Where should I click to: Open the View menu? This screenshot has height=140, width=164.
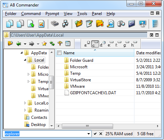coord(68,14)
